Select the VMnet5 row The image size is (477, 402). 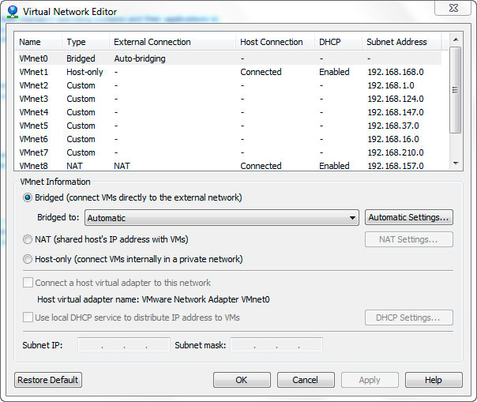point(230,126)
